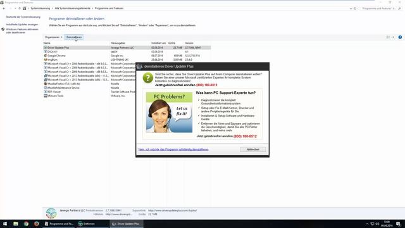Select the DVDx 4.1 row
Screen dimensions: 405x228
click(x=127, y=52)
